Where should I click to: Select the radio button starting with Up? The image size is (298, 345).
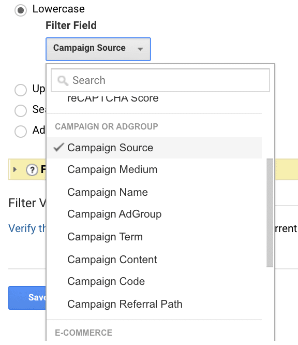21,90
